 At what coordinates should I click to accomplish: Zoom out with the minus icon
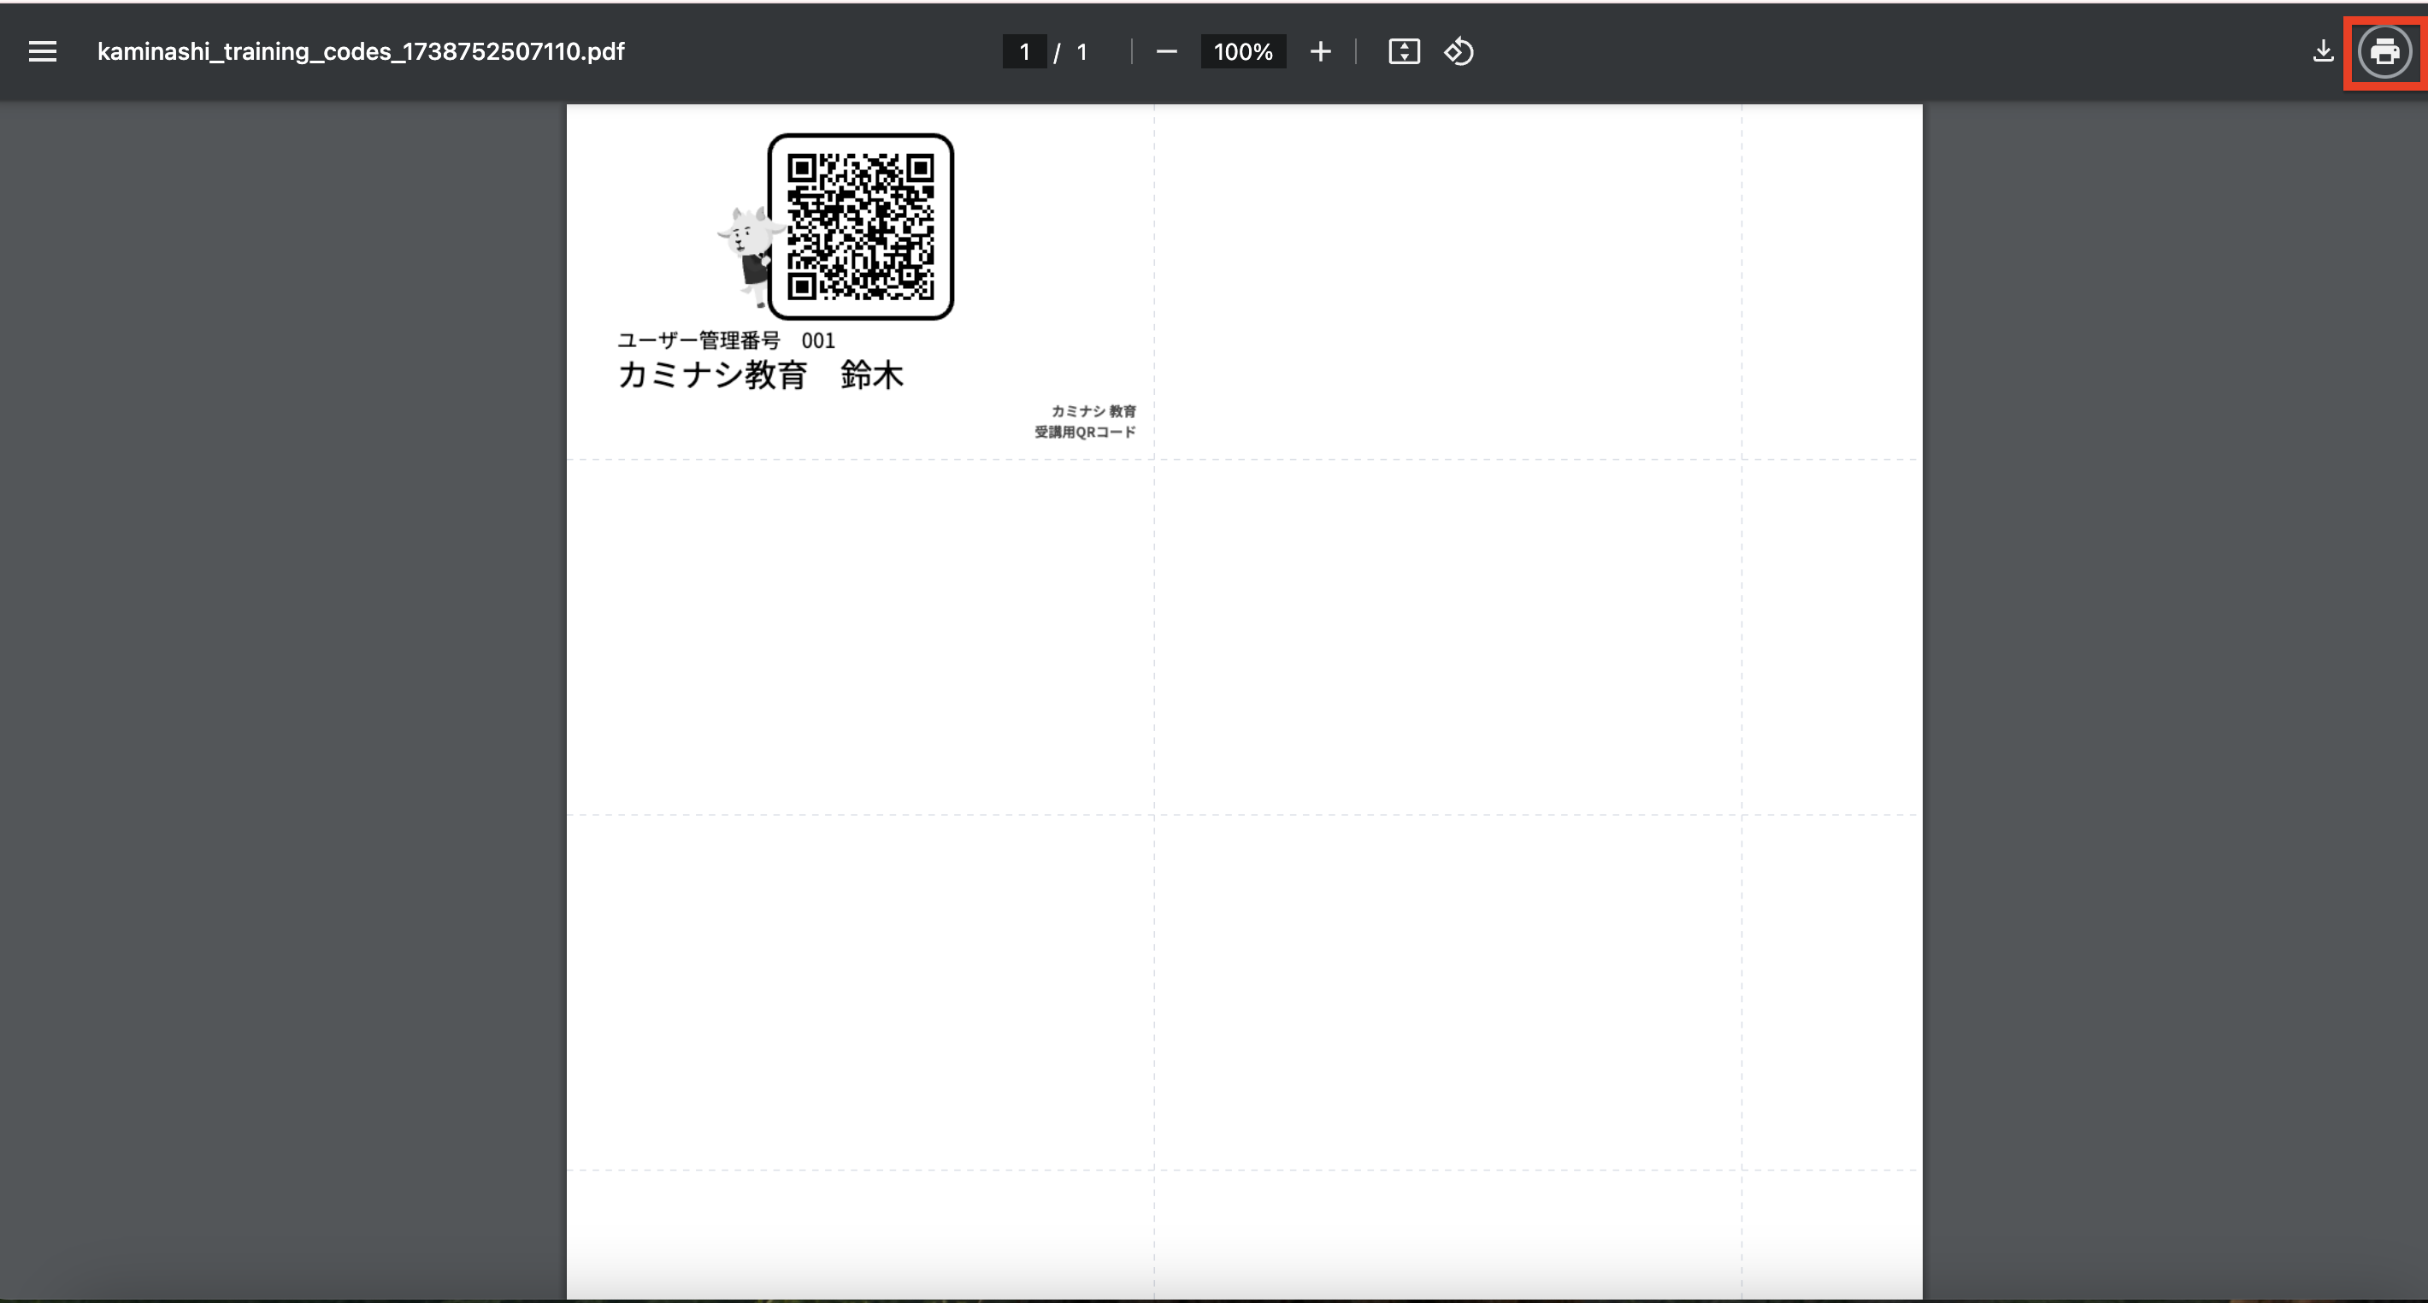pyautogui.click(x=1166, y=52)
